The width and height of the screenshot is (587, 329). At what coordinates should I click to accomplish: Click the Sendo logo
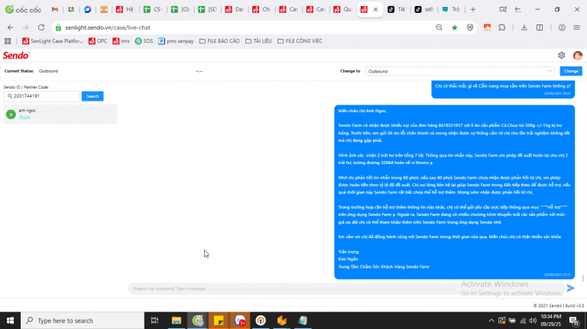pyautogui.click(x=16, y=55)
